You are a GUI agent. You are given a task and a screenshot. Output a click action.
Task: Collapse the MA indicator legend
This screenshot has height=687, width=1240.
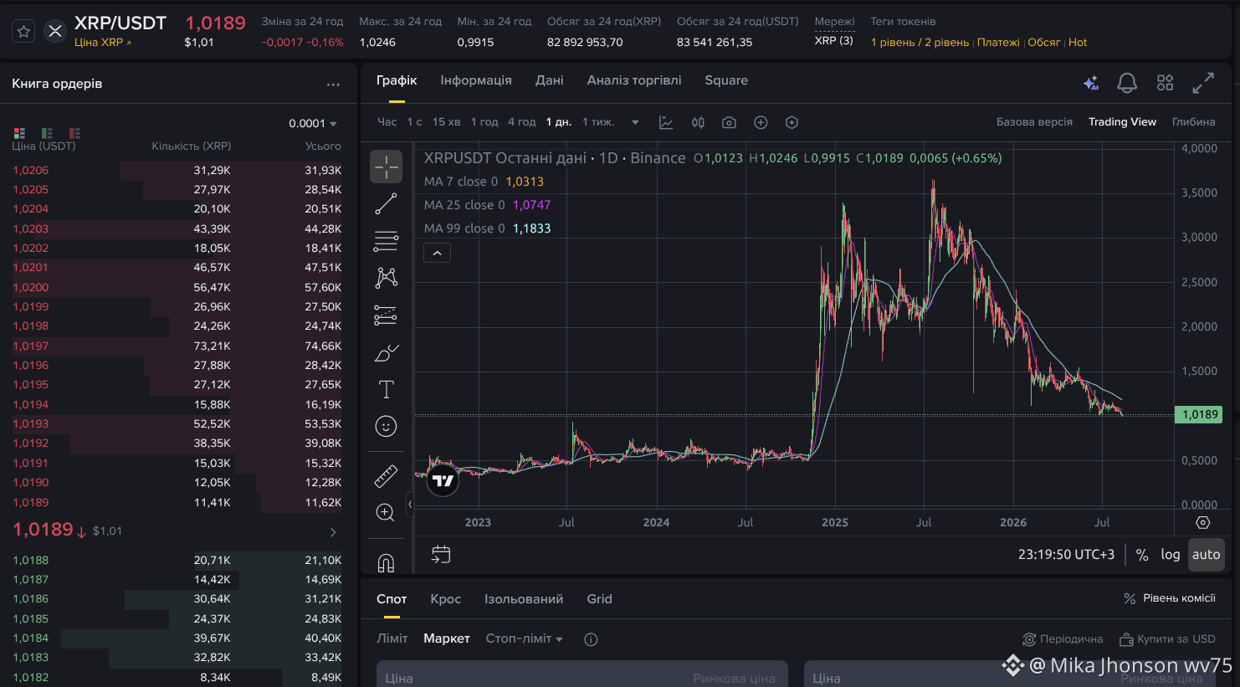(437, 253)
